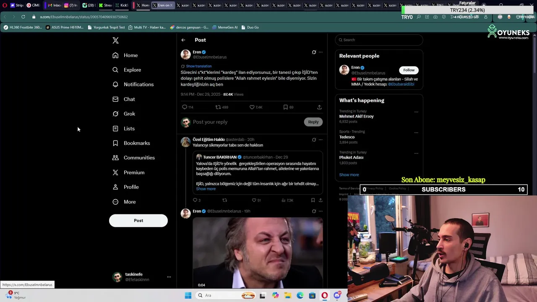Click the Reply button
537x302 pixels.
(x=313, y=122)
